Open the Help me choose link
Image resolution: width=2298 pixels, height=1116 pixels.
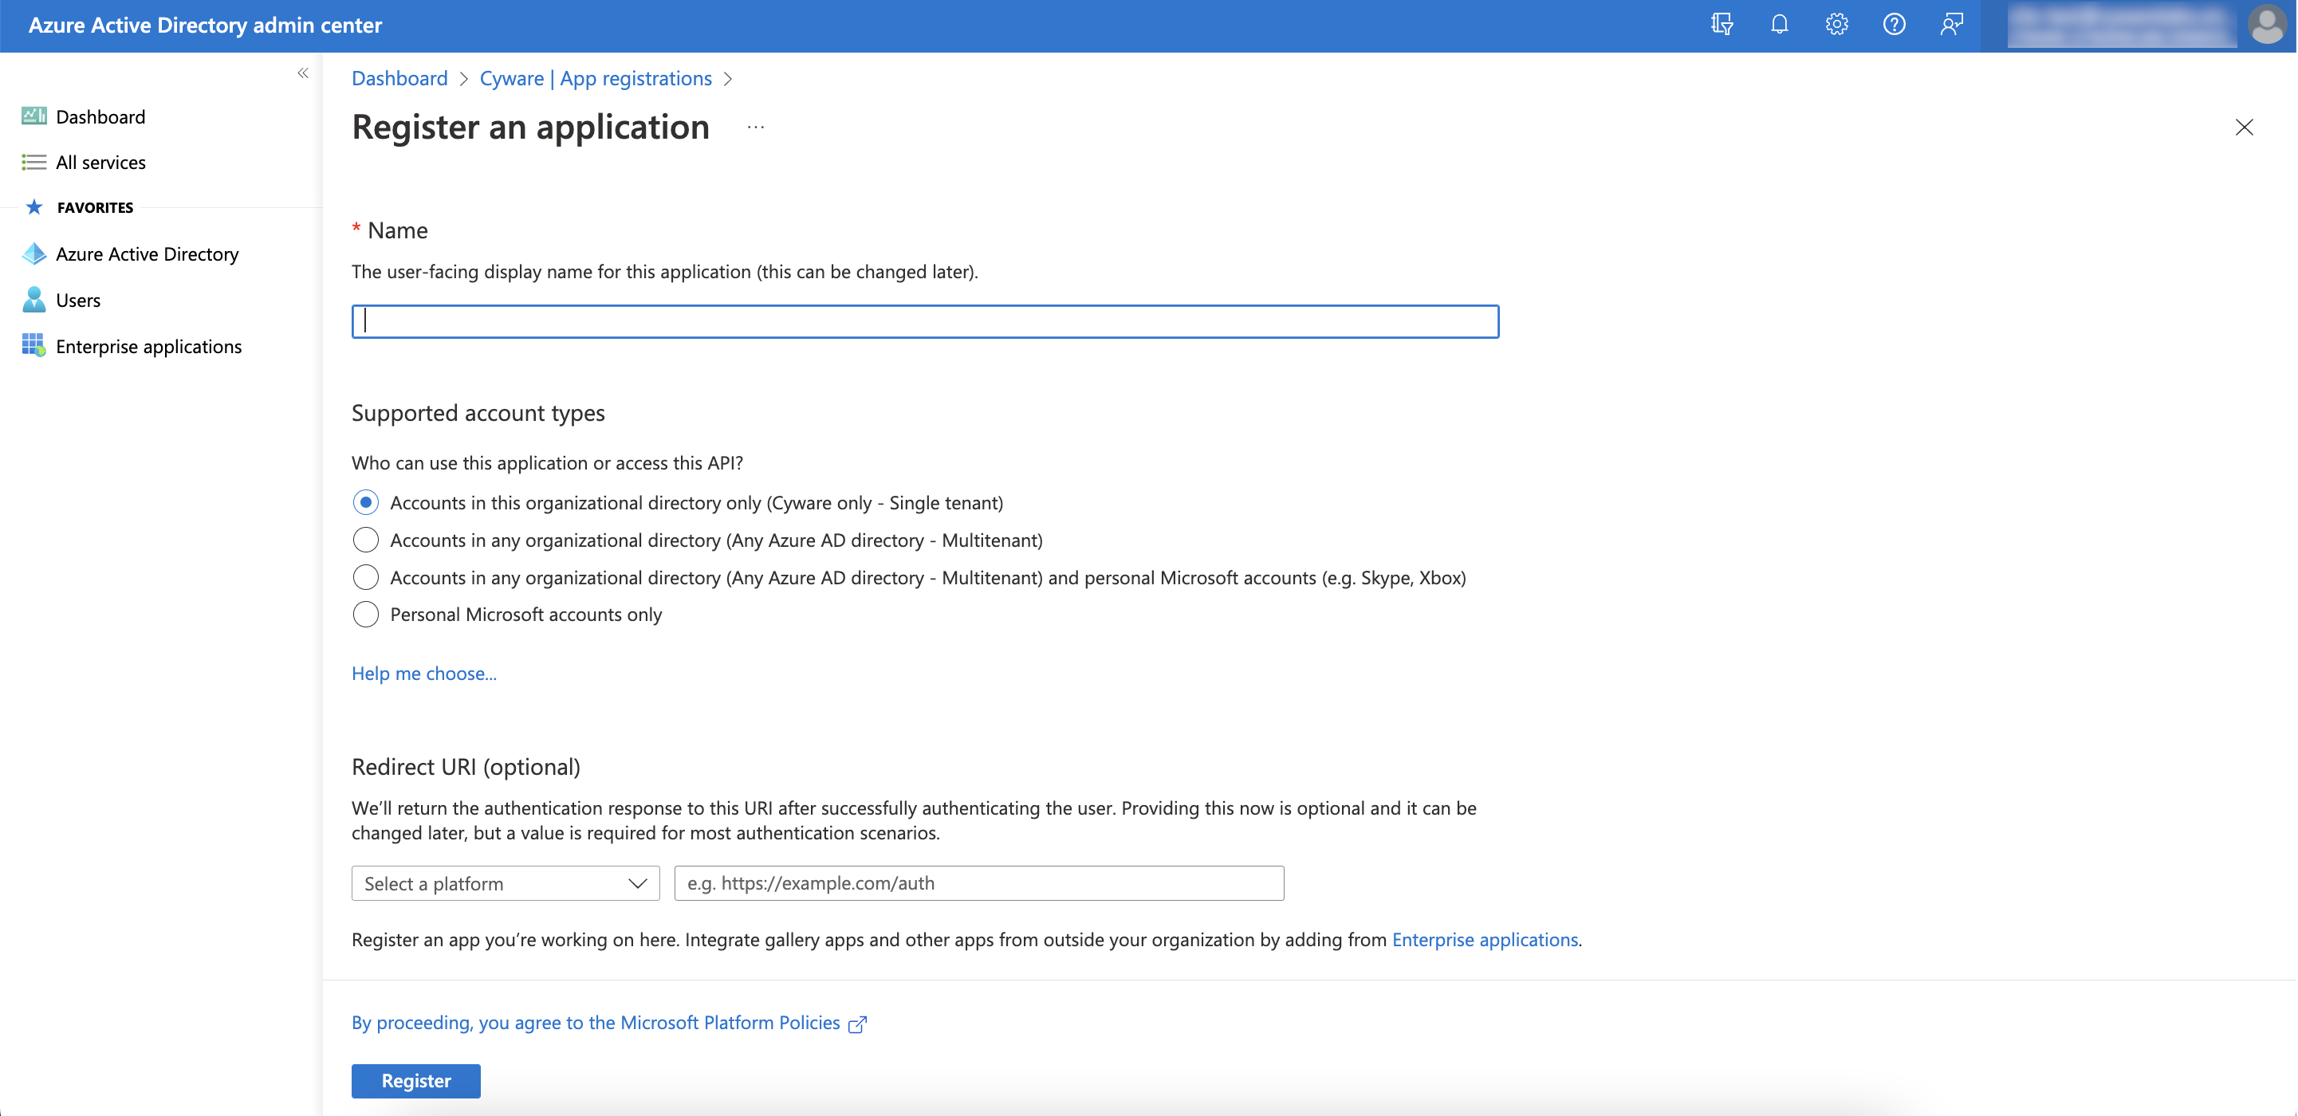click(423, 674)
